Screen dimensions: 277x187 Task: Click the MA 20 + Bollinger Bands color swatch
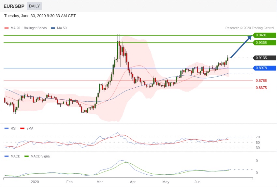7,28
